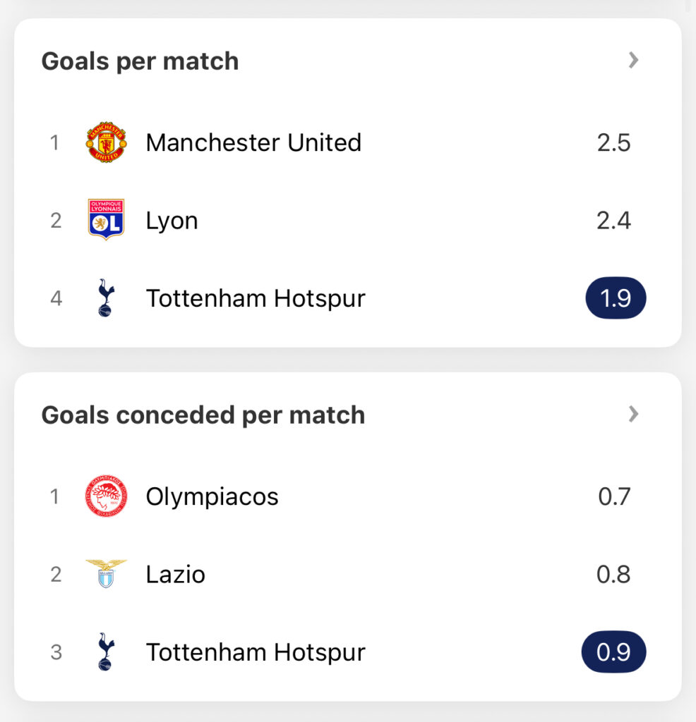Select Tottenham Hotspur ranked fourth
The image size is (696, 722).
click(x=256, y=298)
